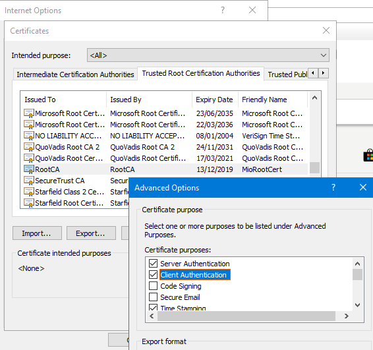The height and width of the screenshot is (350, 373).
Task: Click the Import button
Action: pyautogui.click(x=37, y=233)
